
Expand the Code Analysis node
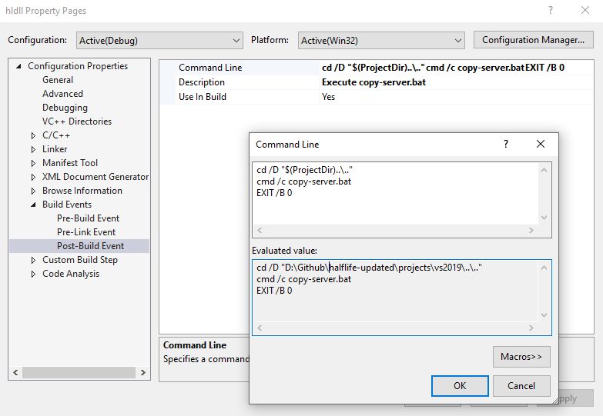[33, 274]
